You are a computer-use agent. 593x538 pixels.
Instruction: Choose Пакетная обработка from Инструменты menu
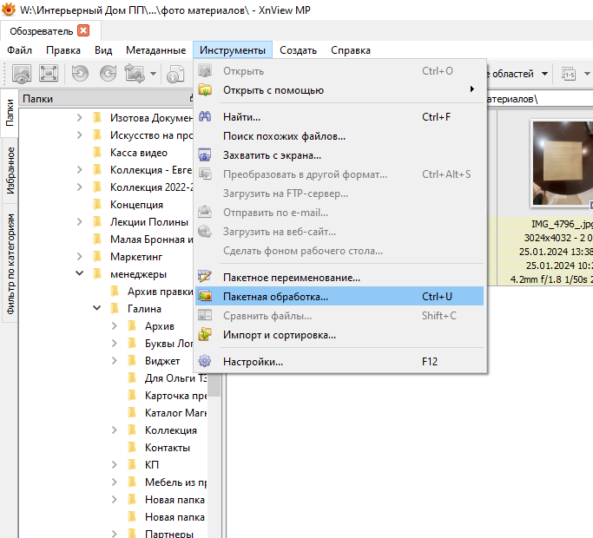click(x=275, y=297)
